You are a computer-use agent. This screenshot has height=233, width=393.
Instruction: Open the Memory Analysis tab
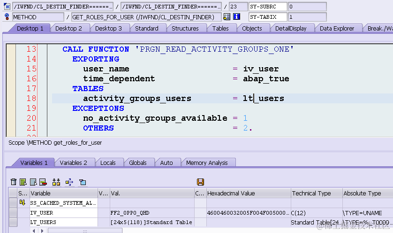tap(207, 163)
